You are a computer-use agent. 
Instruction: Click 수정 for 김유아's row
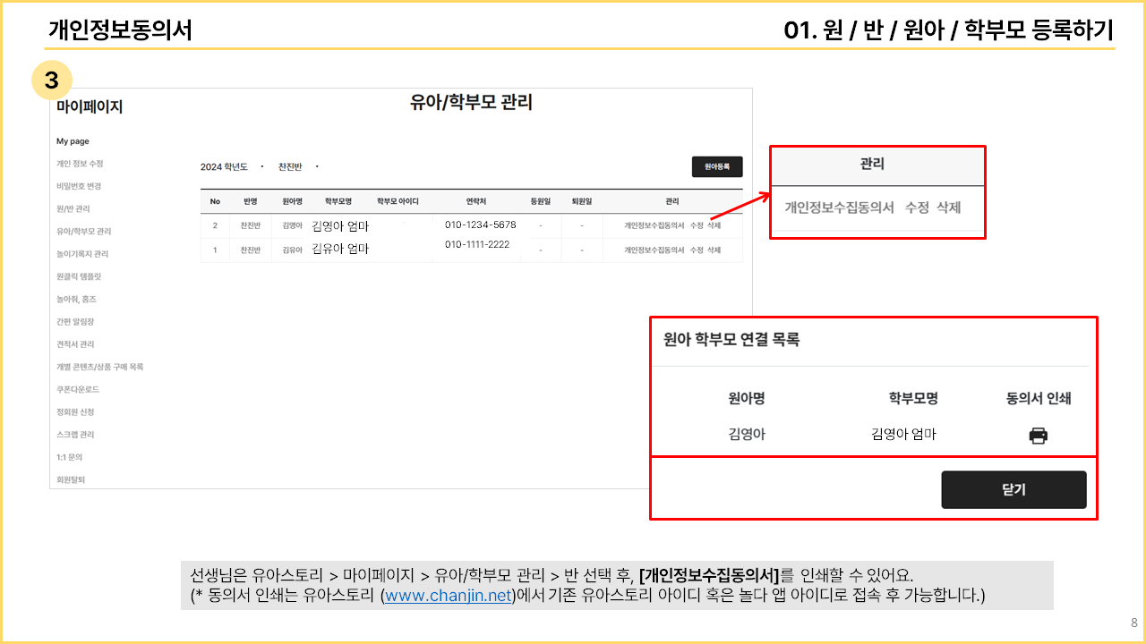[696, 250]
